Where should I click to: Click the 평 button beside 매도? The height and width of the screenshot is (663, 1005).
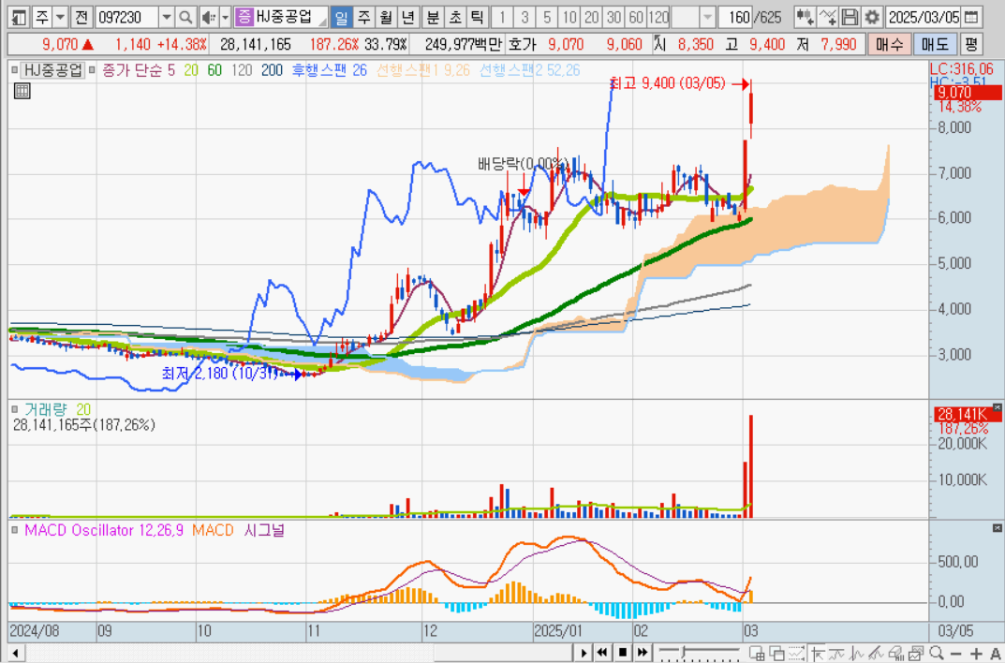971,45
